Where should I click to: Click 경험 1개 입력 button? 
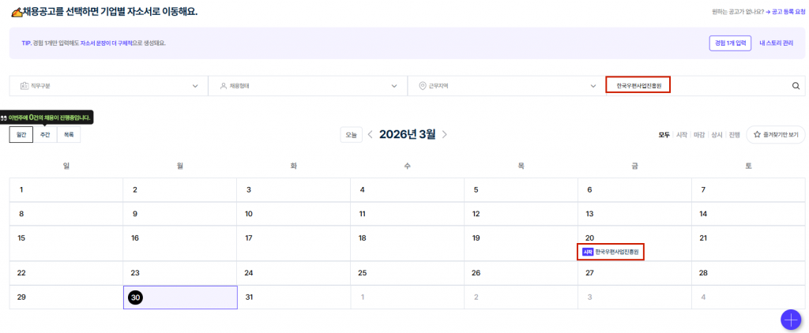point(729,43)
